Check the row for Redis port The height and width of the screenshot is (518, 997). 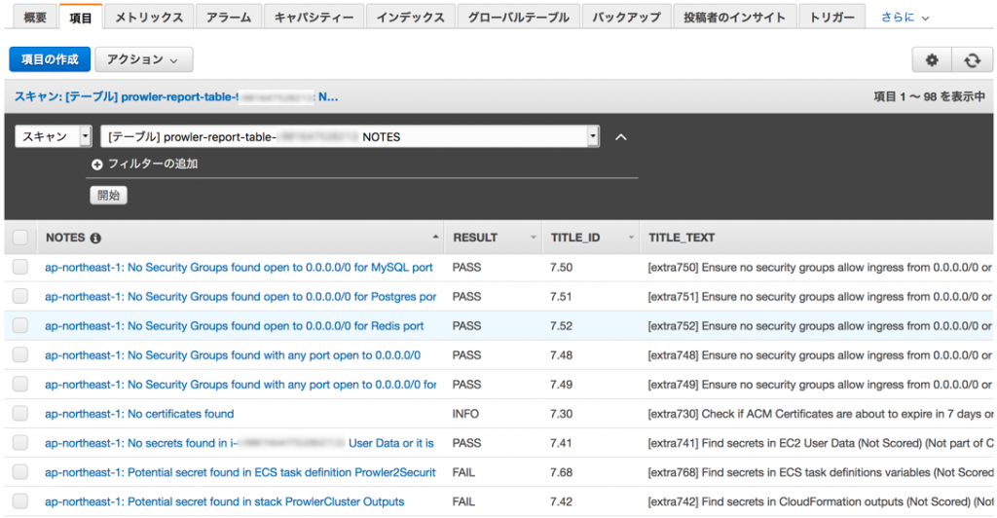click(20, 325)
